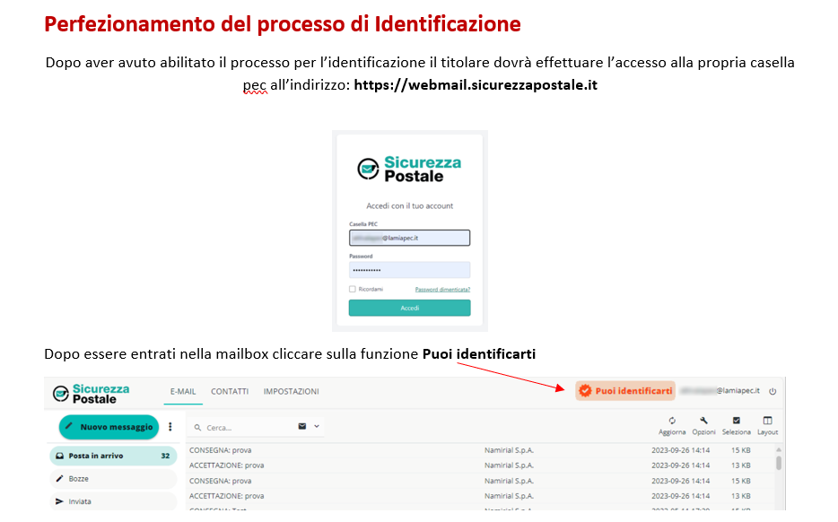The height and width of the screenshot is (522, 838).
Task: Click the green Accedi button
Action: tap(409, 308)
